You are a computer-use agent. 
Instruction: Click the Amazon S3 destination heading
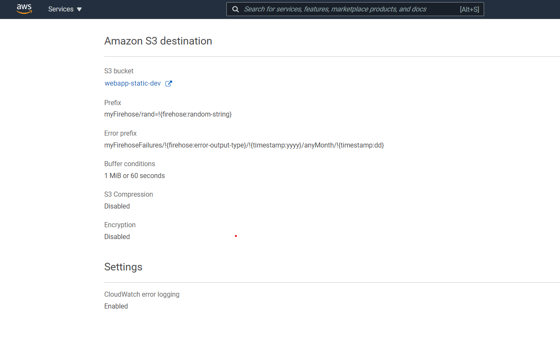click(x=158, y=41)
